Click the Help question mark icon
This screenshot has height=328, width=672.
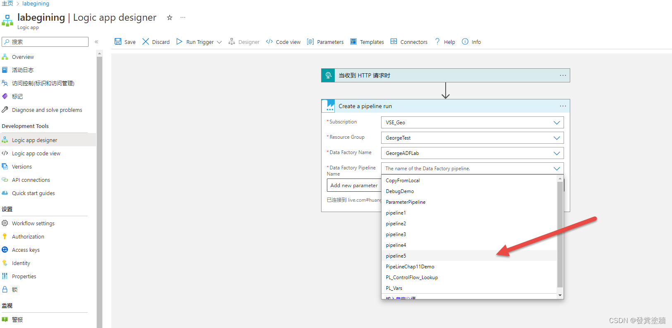(x=437, y=41)
